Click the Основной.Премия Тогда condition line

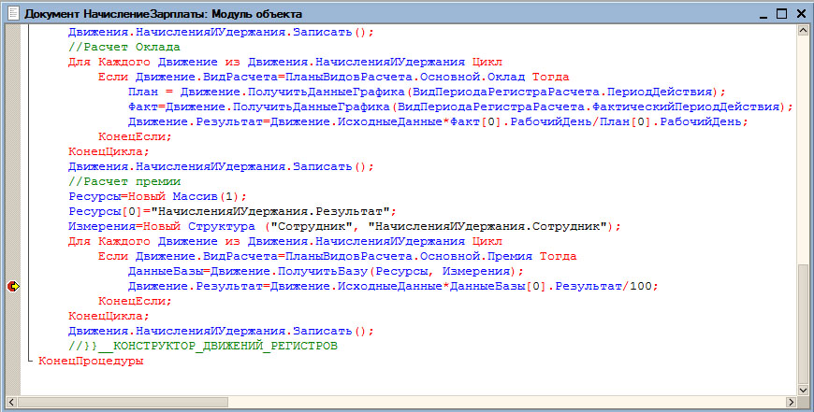point(338,257)
